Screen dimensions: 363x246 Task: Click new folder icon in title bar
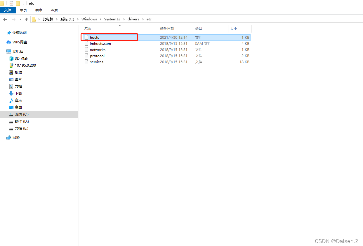click(x=18, y=3)
